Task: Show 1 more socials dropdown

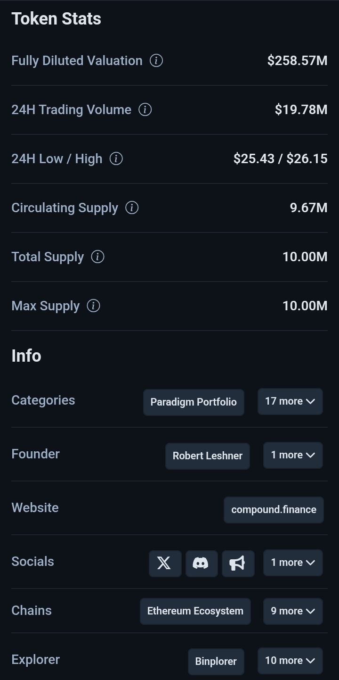Action: pos(293,563)
